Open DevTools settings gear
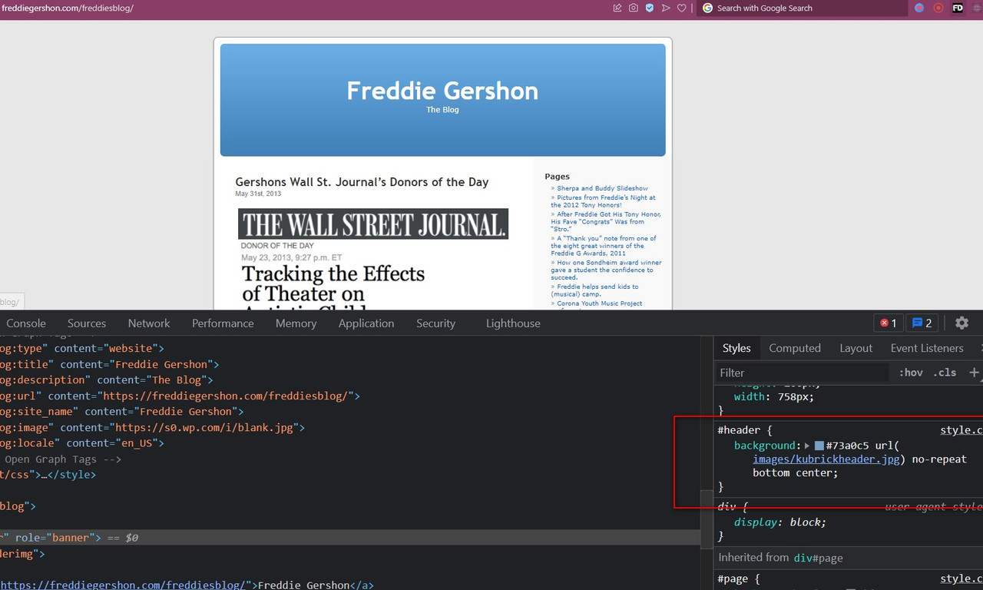The image size is (983, 590). [x=961, y=323]
